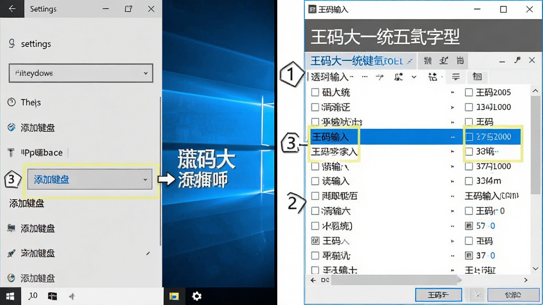The height and width of the screenshot is (305, 543).
Task: Click the back arrow in the Settings window
Action: pos(12,8)
